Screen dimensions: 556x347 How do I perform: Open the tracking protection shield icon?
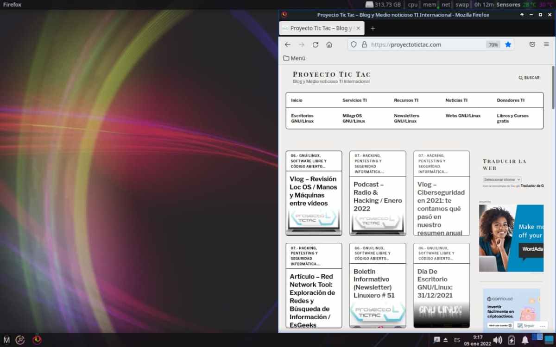[354, 45]
